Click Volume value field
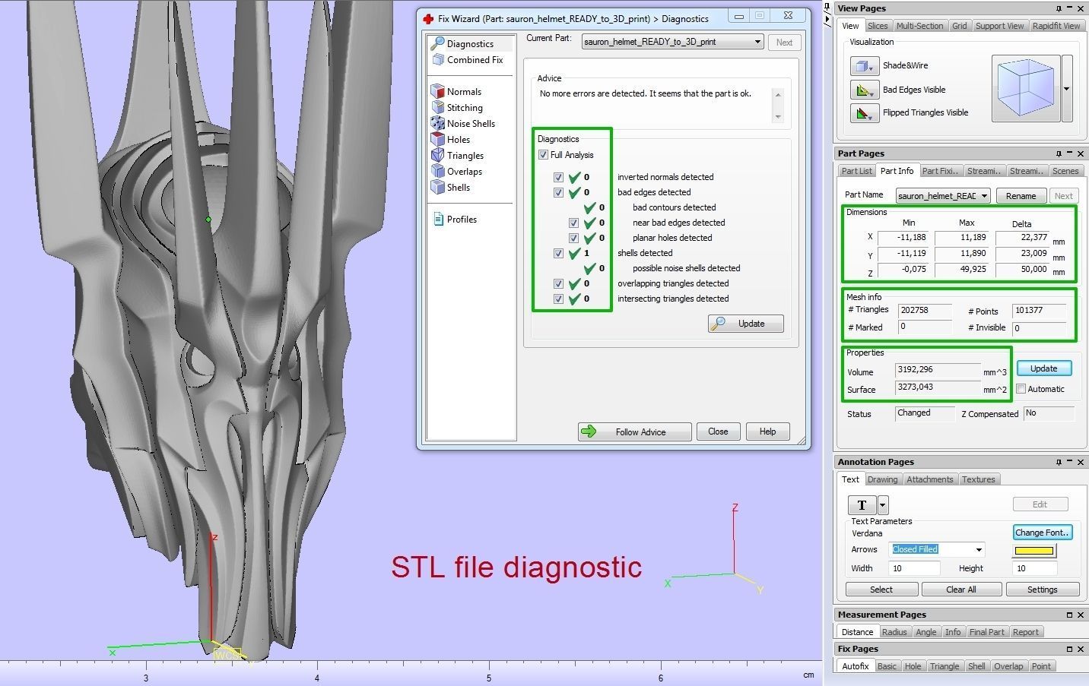 [938, 370]
